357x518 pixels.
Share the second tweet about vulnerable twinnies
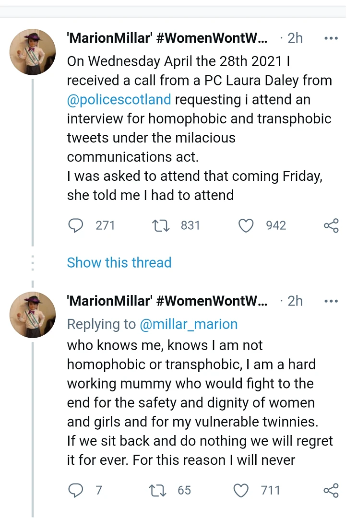coord(331,490)
